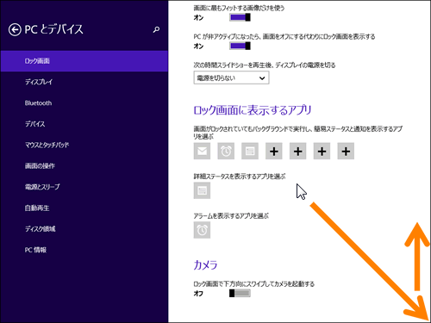
Task: Click the 詳細ステータスを表示するアプリを選ぶ label
Action: tap(240, 177)
